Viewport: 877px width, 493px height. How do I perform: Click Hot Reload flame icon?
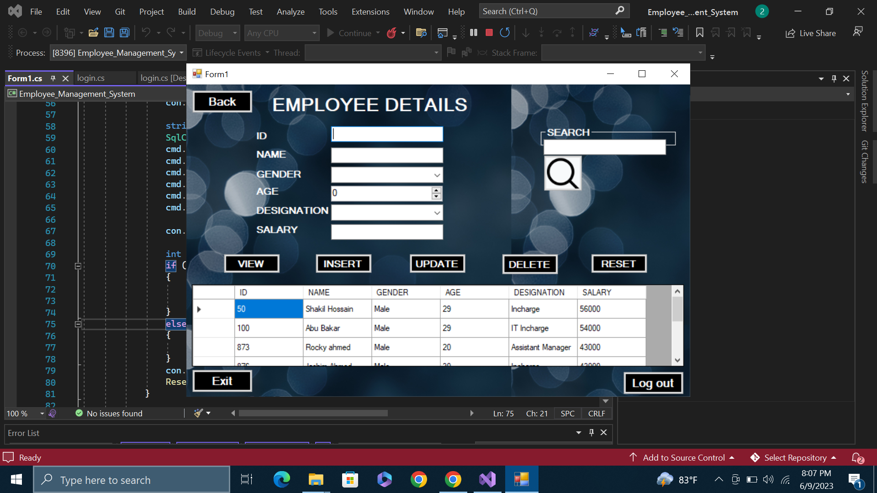pyautogui.click(x=391, y=33)
